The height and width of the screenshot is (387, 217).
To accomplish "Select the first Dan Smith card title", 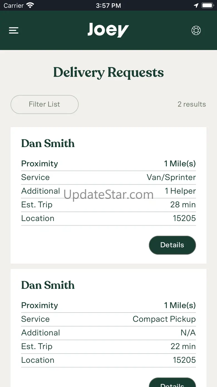I will pyautogui.click(x=48, y=143).
